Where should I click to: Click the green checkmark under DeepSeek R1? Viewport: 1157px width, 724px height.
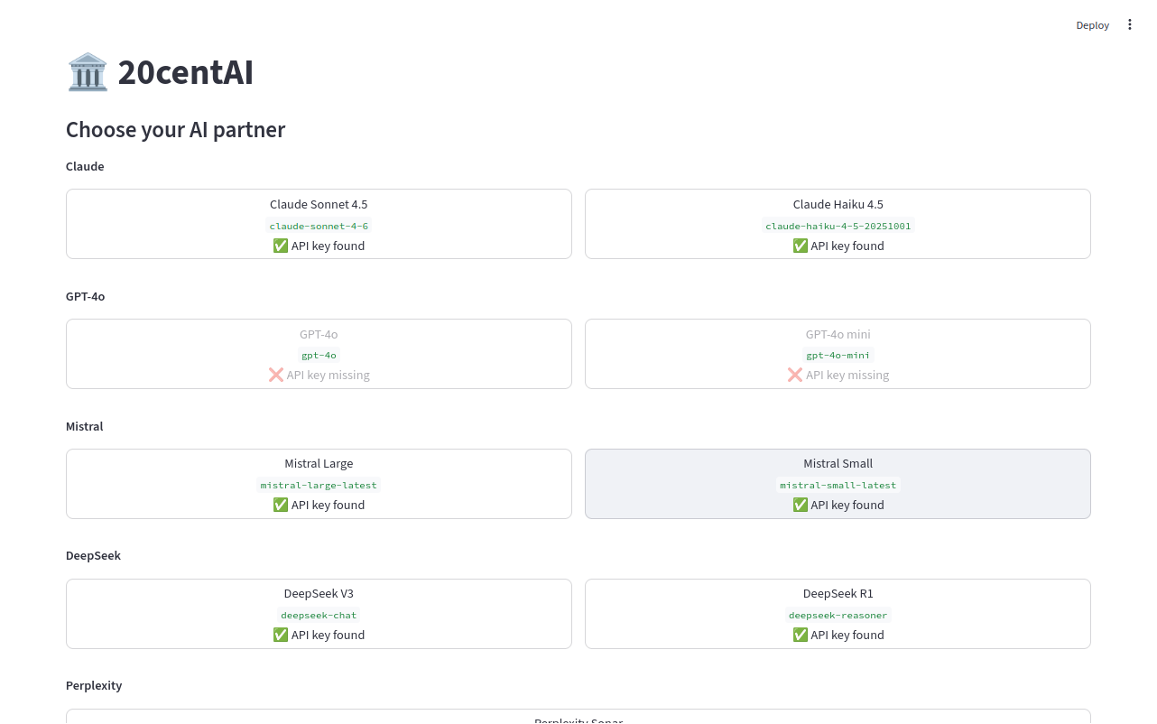(x=800, y=635)
